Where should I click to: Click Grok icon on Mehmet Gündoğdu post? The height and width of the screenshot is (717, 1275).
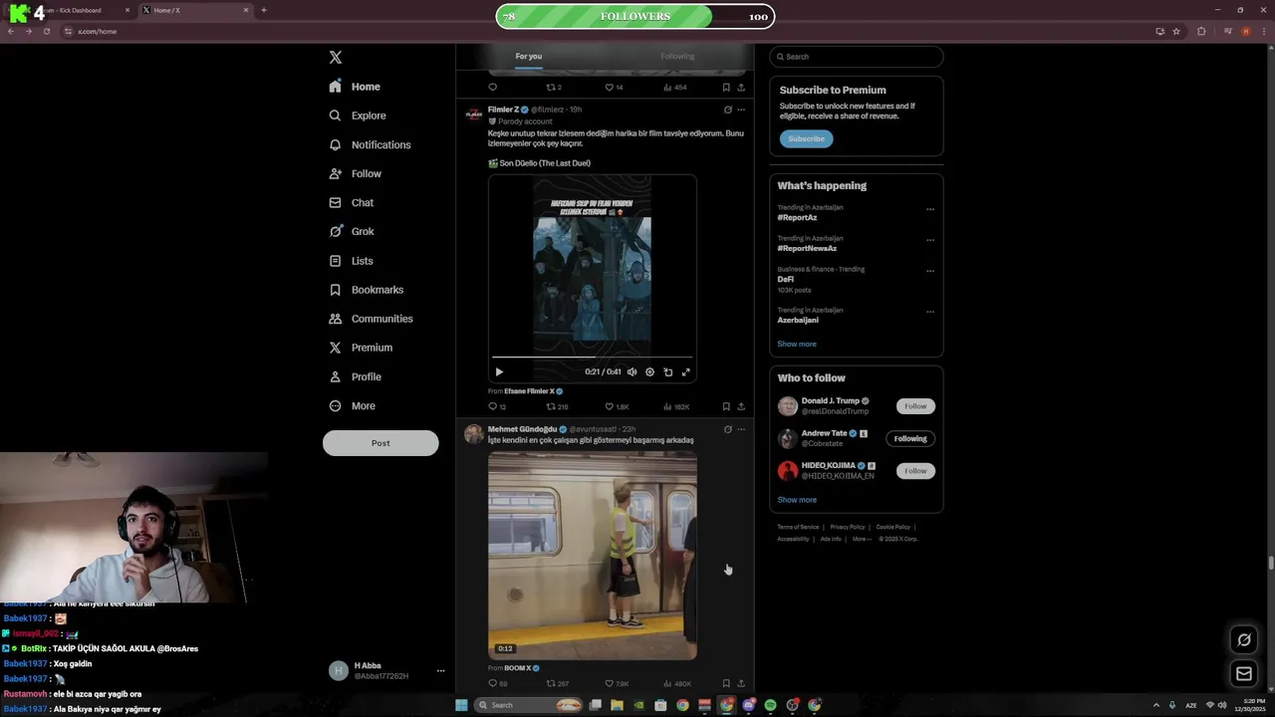tap(727, 429)
